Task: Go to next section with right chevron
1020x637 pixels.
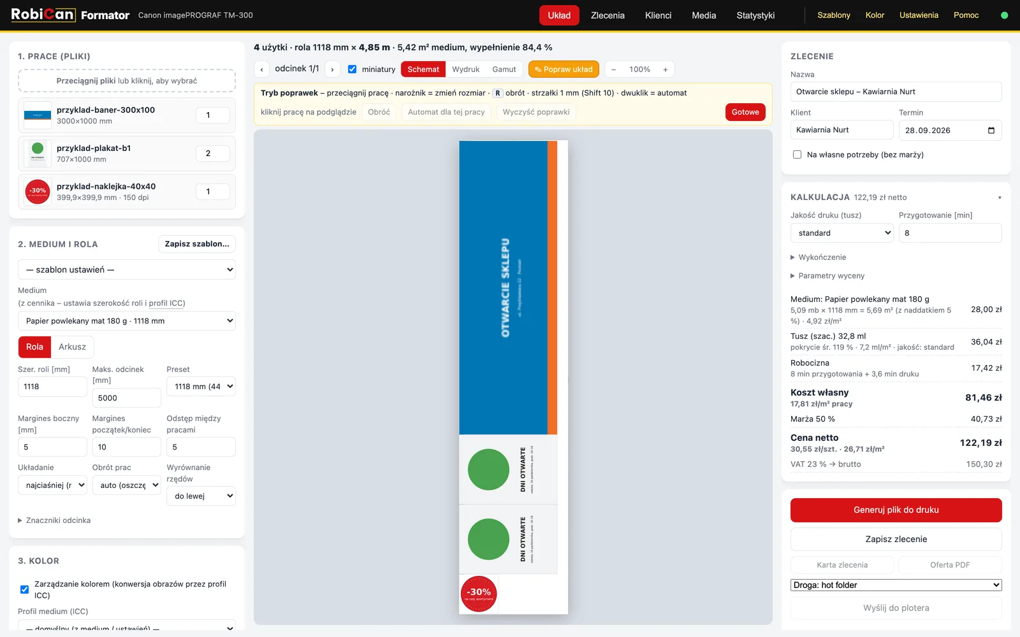Action: (x=332, y=69)
